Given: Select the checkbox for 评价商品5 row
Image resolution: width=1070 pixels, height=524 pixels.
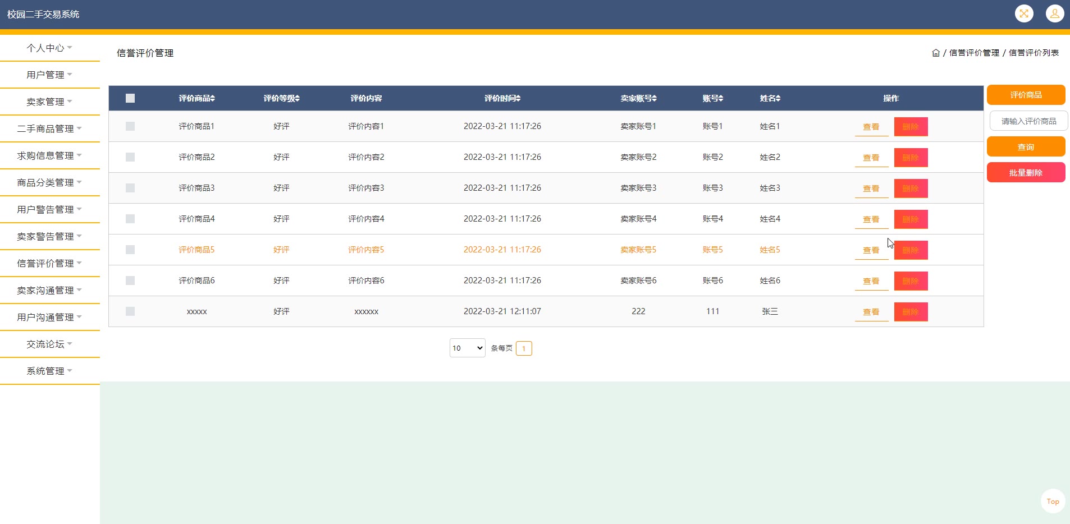Looking at the screenshot, I should tap(130, 250).
